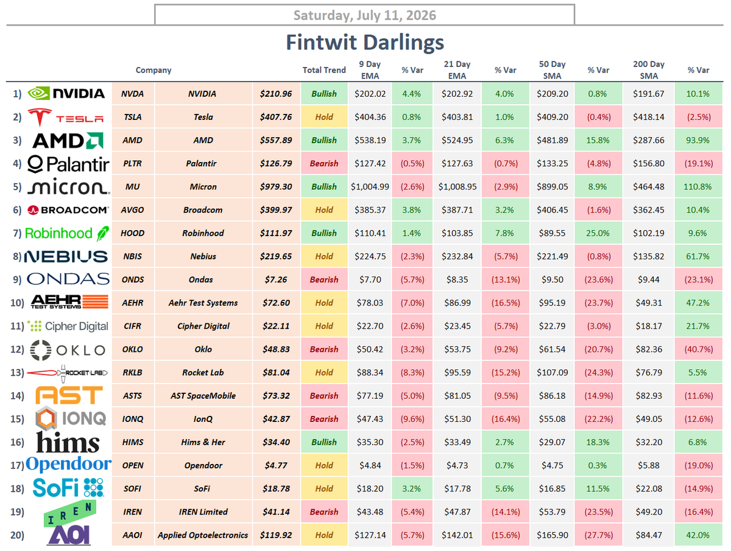Select the RKLB ticker cell
The image size is (731, 551).
coord(132,373)
